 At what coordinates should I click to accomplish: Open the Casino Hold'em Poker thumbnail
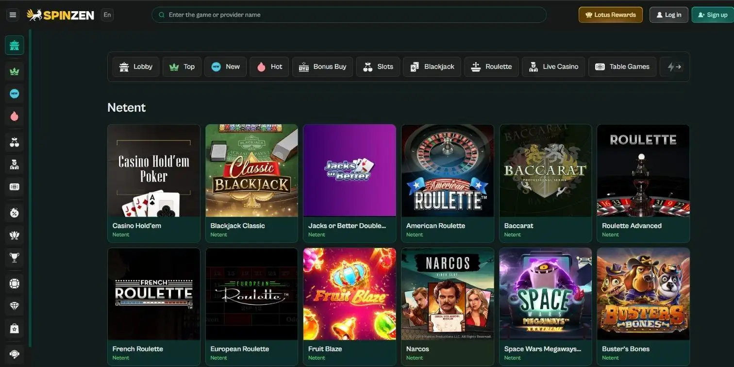pyautogui.click(x=154, y=170)
